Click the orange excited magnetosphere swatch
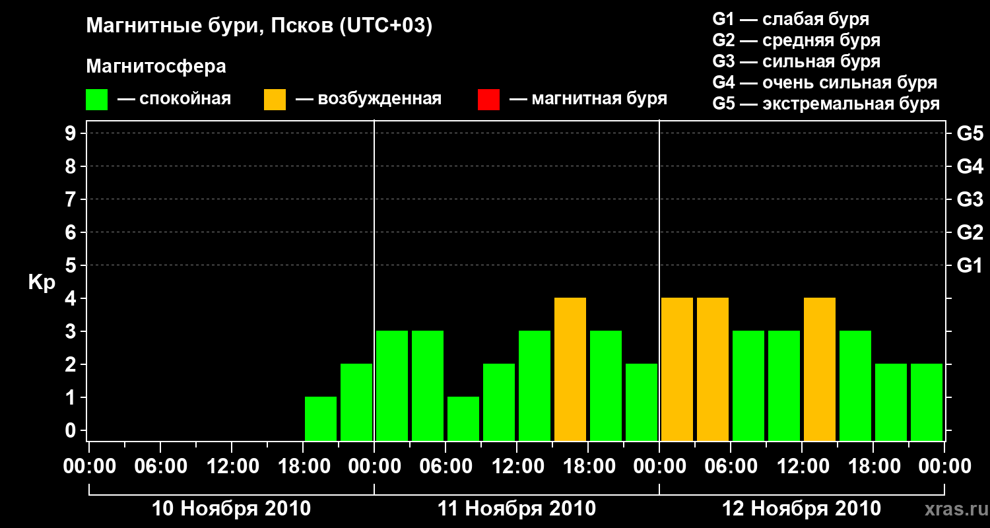990x528 pixels. [275, 100]
